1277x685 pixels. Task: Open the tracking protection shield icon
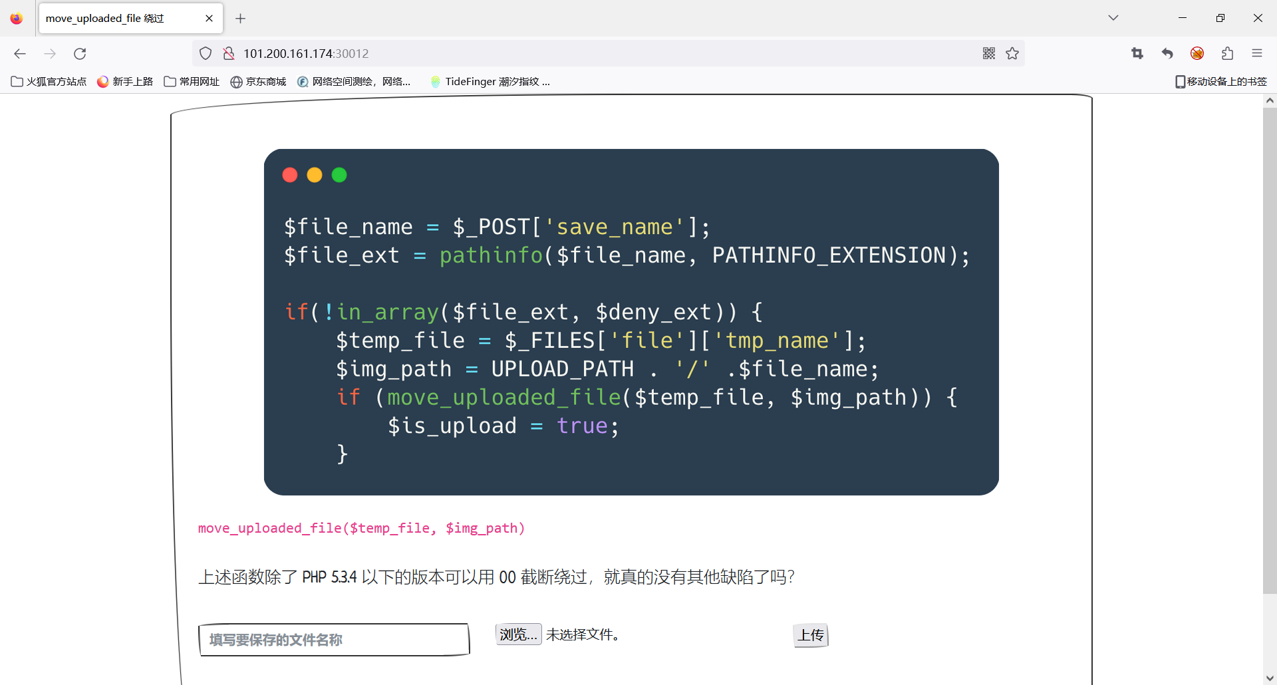click(x=206, y=53)
